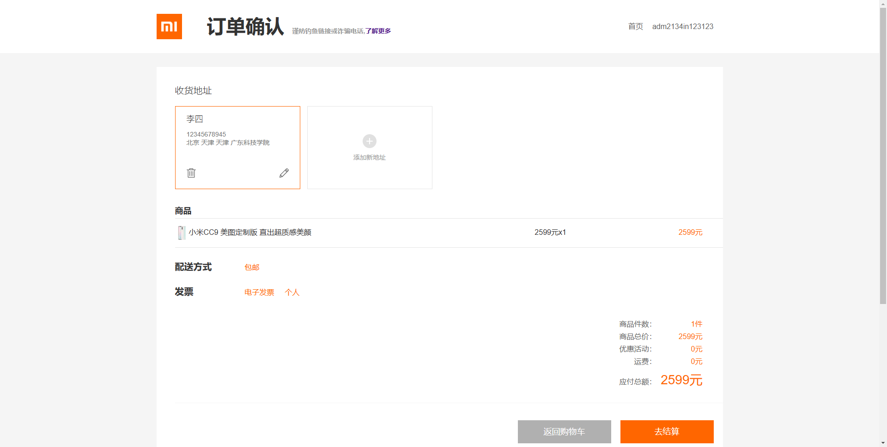
Task: Edit the 李四 address with pencil icon
Action: coord(284,173)
